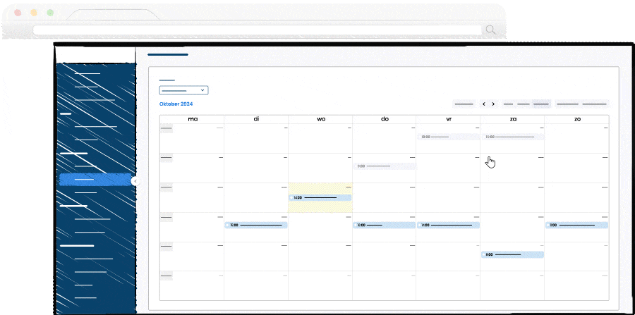
Task: Go to the next month arrow
Action: tap(493, 104)
